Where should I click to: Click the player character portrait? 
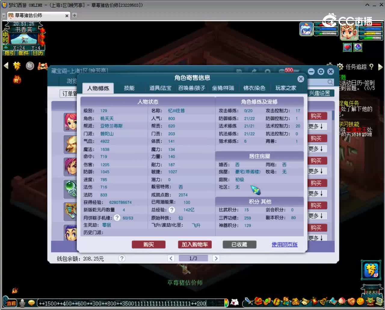coord(349,32)
